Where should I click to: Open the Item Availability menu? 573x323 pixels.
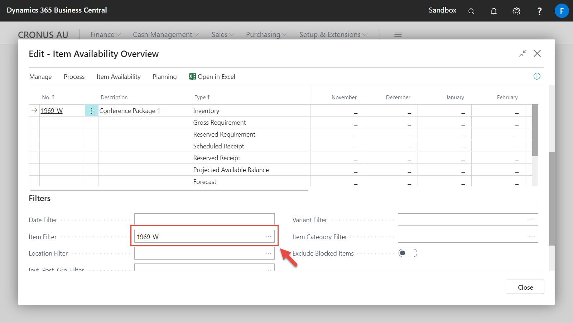coord(119,77)
